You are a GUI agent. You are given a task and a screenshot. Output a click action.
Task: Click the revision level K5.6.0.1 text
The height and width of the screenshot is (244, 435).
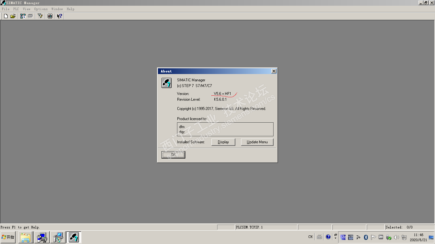220,99
